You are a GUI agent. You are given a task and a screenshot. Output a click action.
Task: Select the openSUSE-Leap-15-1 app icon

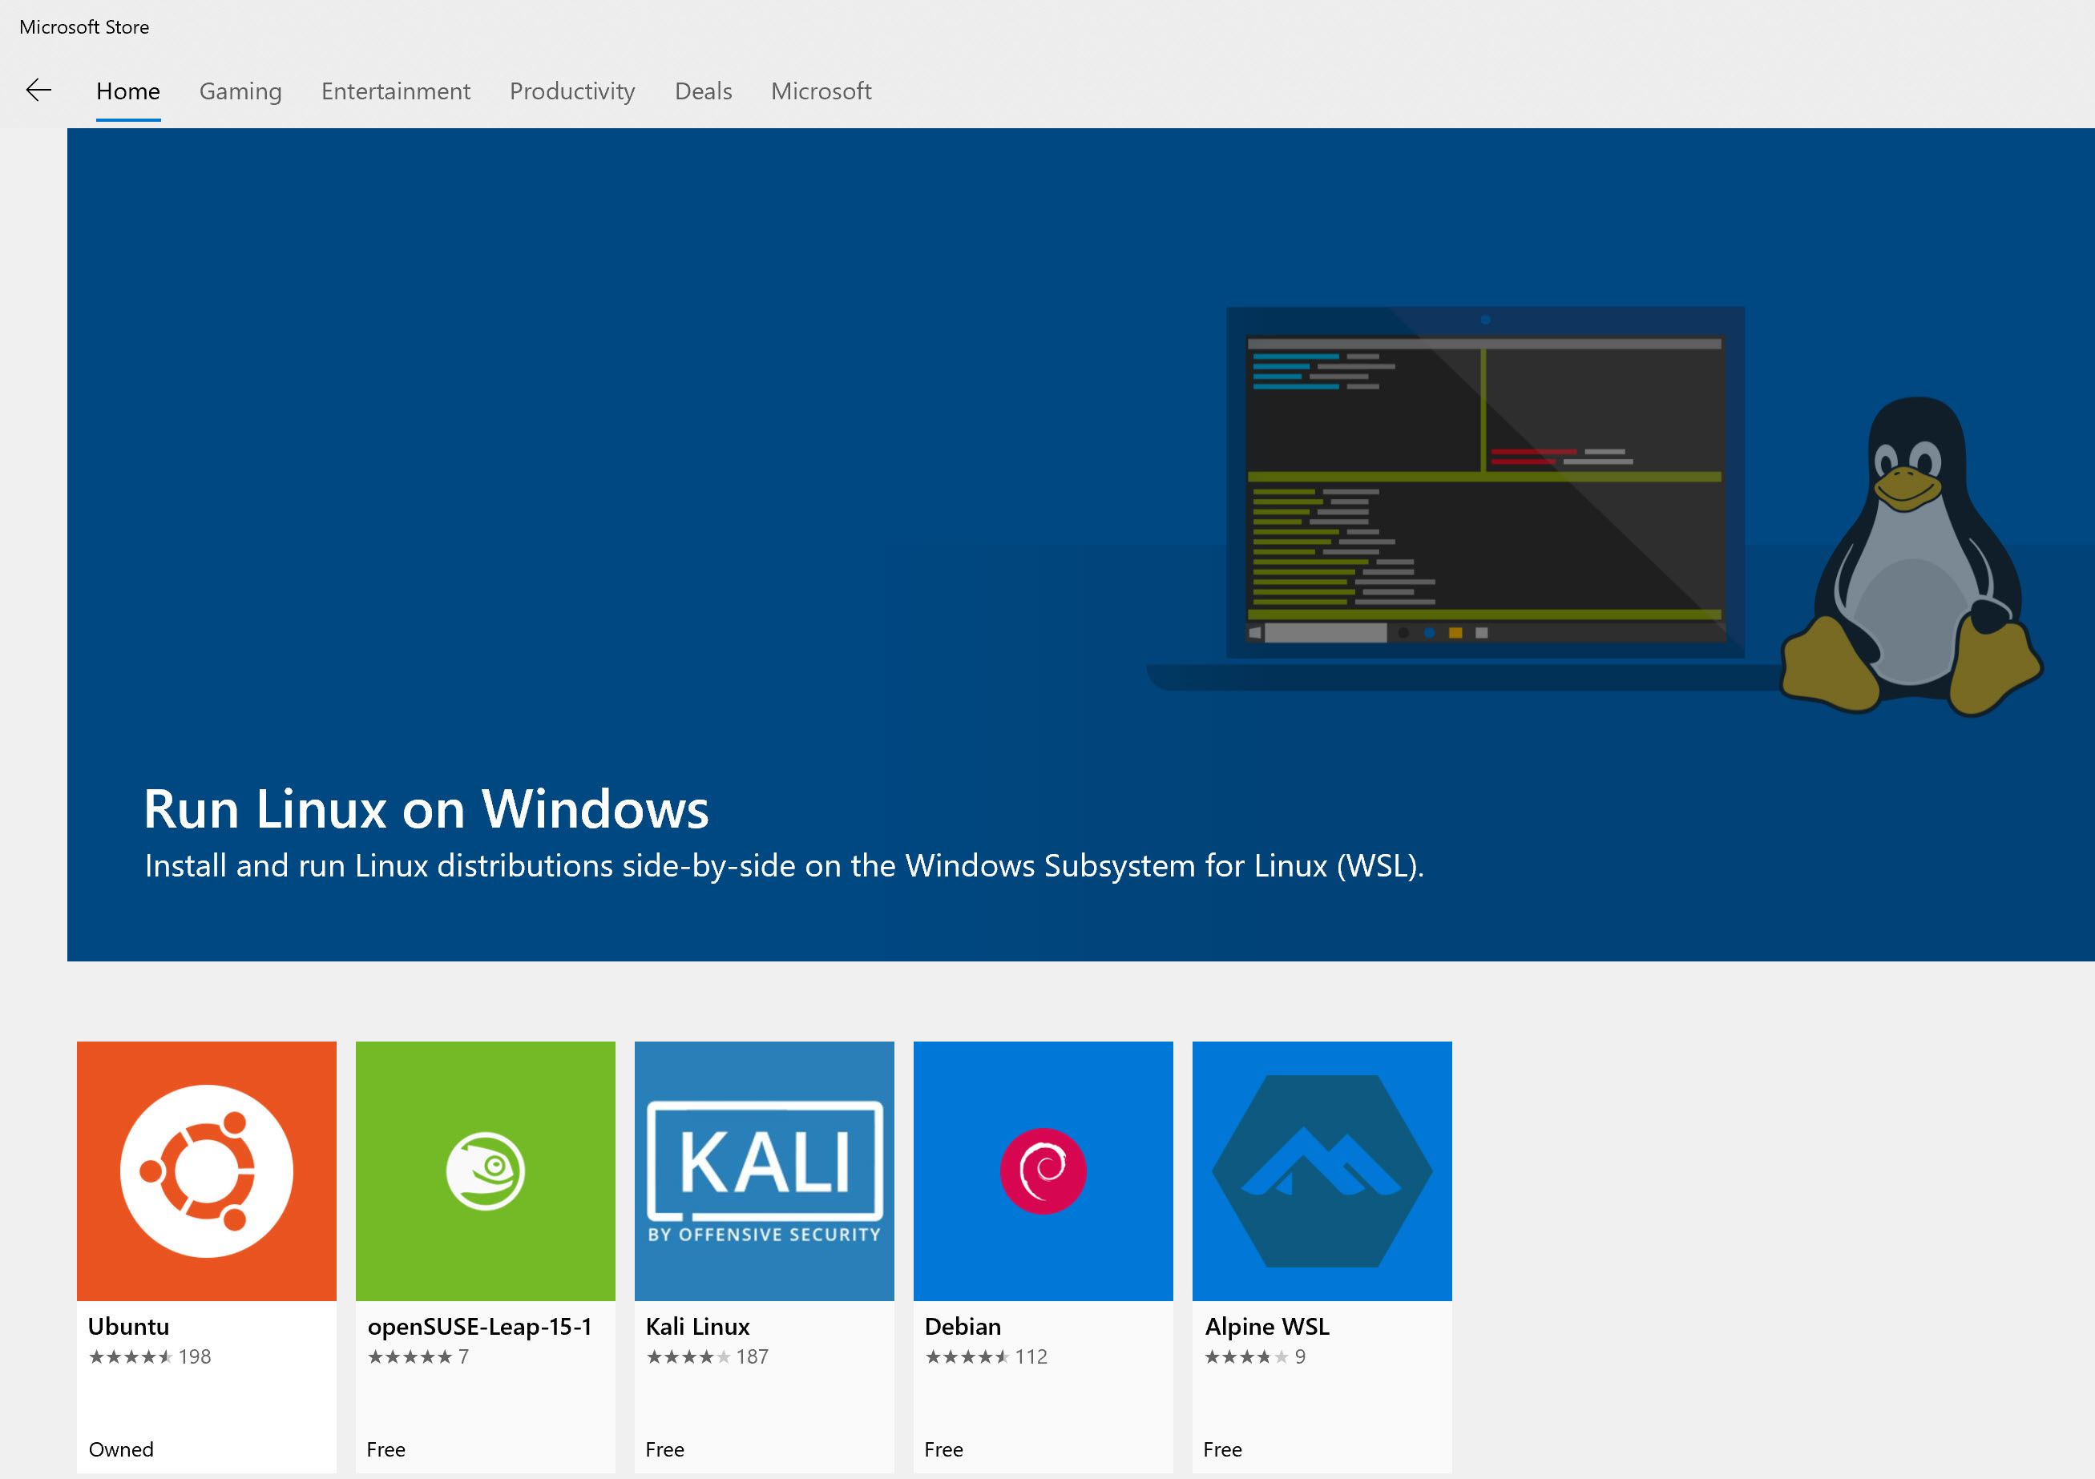click(486, 1171)
